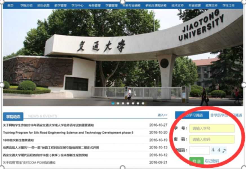Click the 密码 password input field
The height and width of the screenshot is (169, 246).
click(x=212, y=139)
